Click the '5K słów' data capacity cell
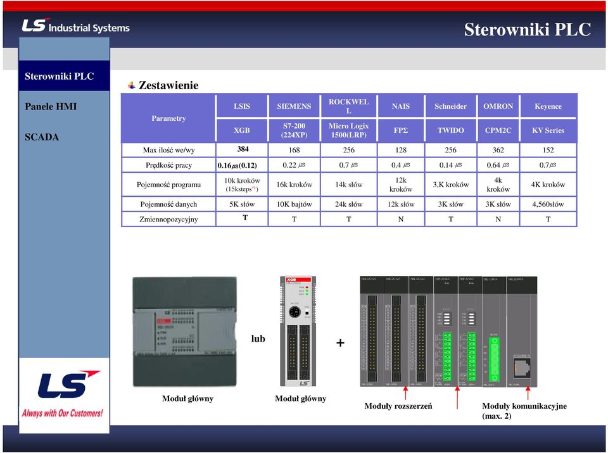 coord(242,204)
